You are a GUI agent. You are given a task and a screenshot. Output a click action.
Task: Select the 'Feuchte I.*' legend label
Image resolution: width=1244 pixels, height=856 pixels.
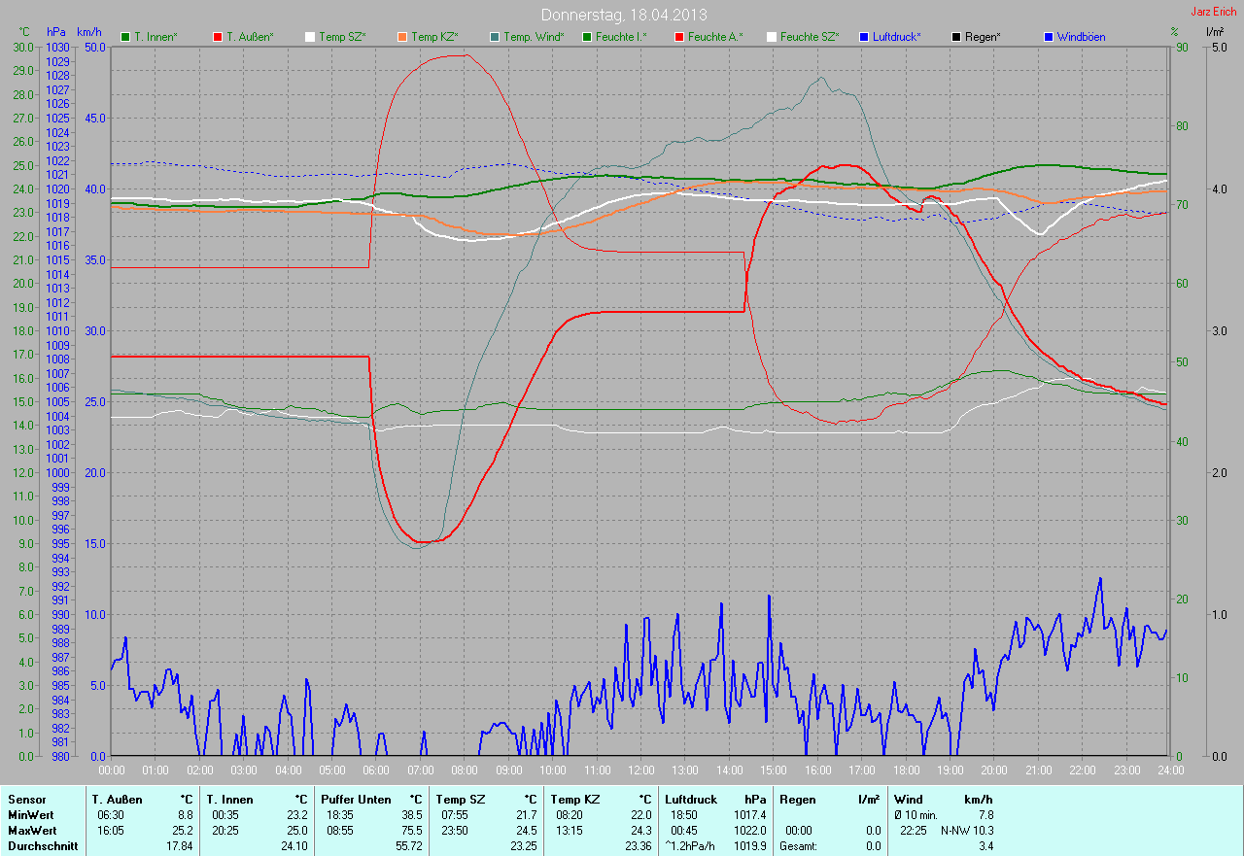click(x=621, y=37)
